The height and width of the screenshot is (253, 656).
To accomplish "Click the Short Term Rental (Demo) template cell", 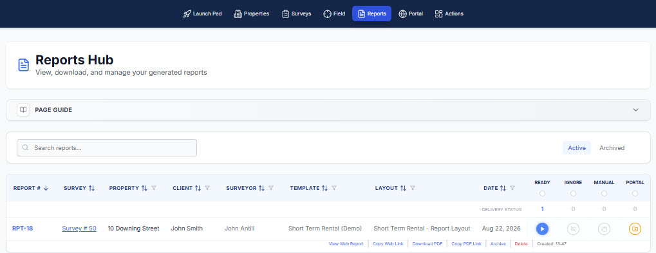I will tap(325, 229).
